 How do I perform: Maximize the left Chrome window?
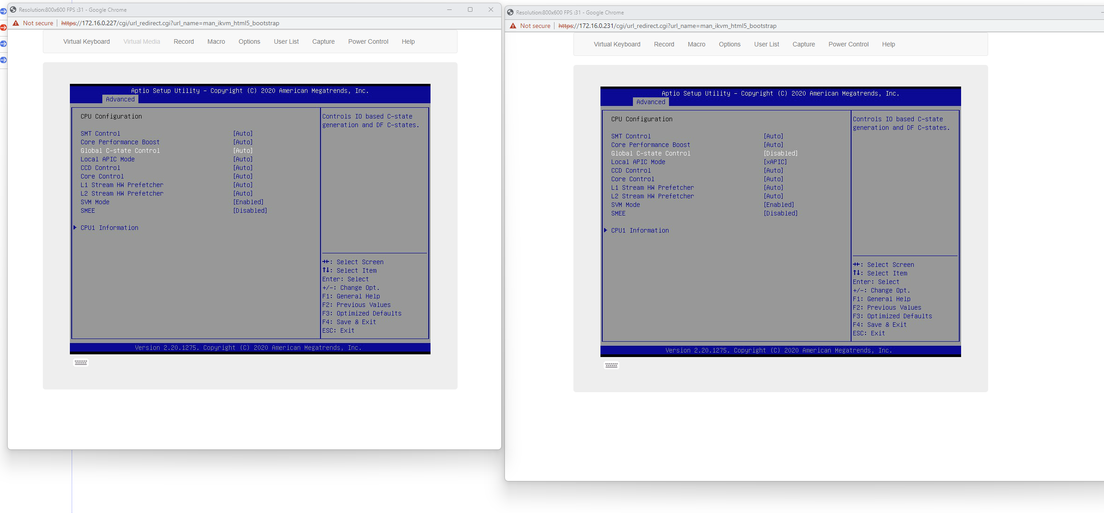470,9
